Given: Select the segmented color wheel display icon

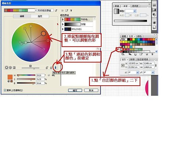Looking at the screenshot, I should [x=10, y=67].
